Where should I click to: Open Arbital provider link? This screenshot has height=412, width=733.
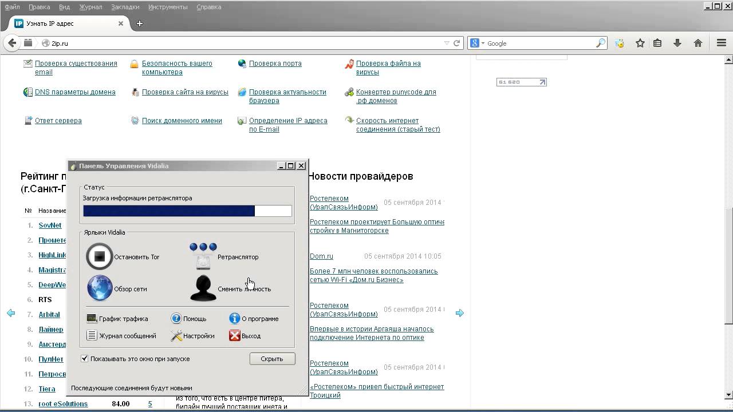(49, 315)
